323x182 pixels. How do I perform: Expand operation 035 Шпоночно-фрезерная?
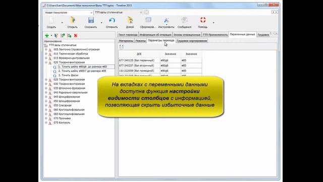click(46, 88)
